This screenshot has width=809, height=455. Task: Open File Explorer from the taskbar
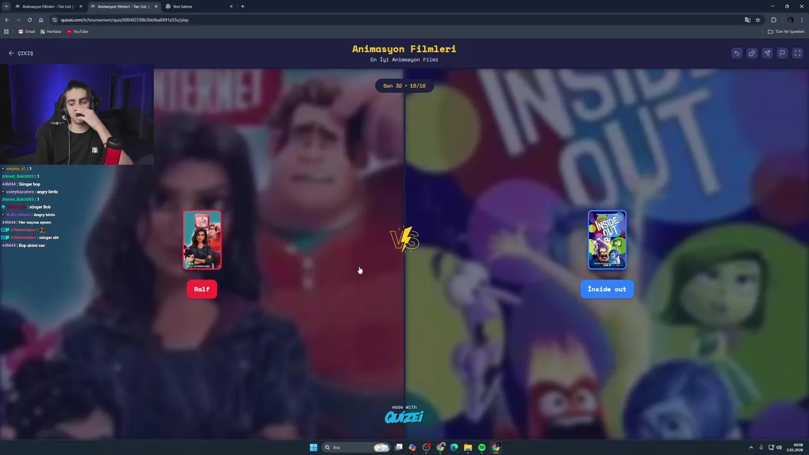pyautogui.click(x=468, y=447)
